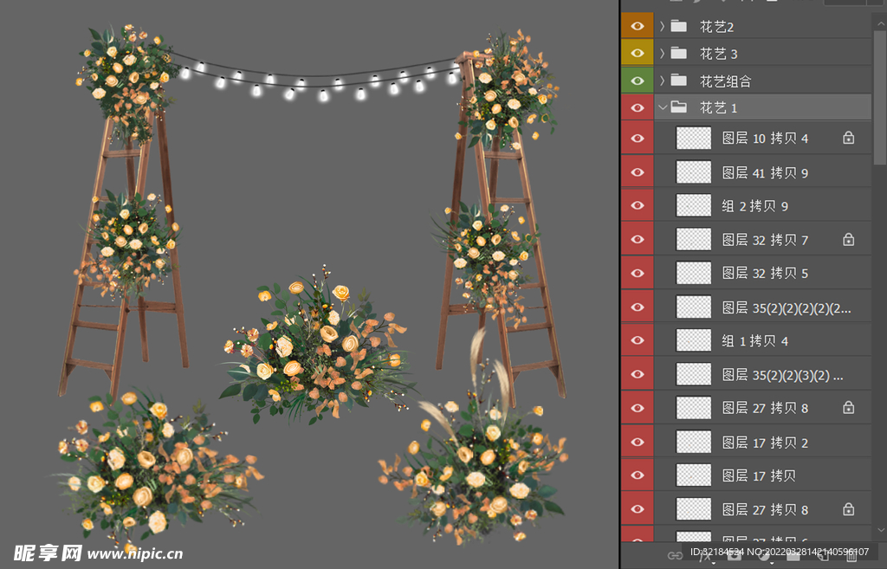Click the link layers chain icon
This screenshot has width=887, height=569.
[x=675, y=556]
